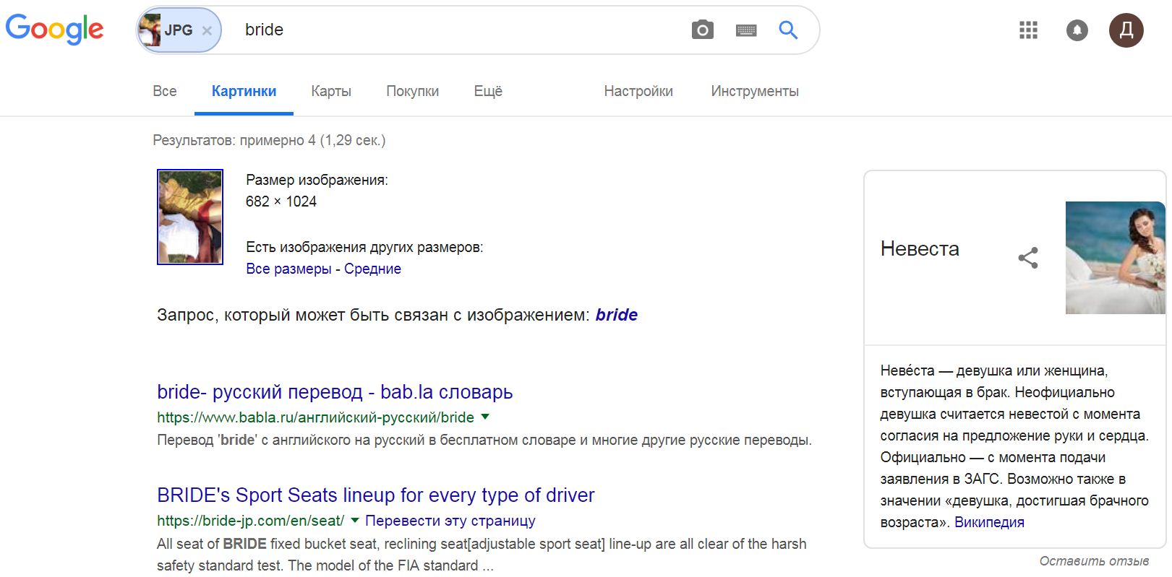Open the Ещё more menu
The image size is (1172, 577).
(x=488, y=91)
